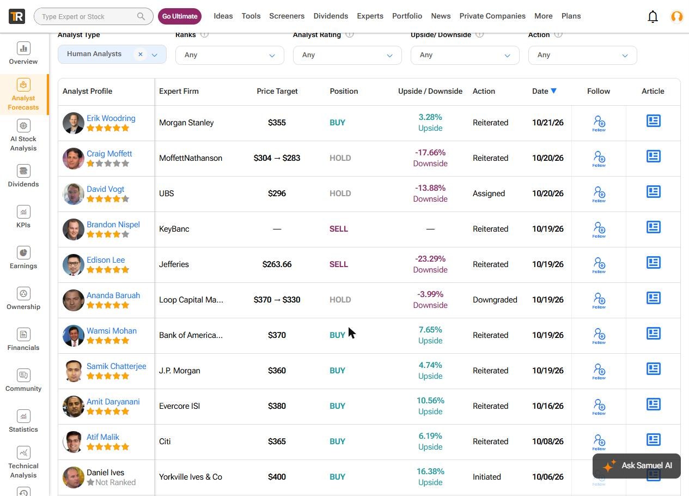689x496 pixels.
Task: Open Community in the sidebar
Action: 23,380
